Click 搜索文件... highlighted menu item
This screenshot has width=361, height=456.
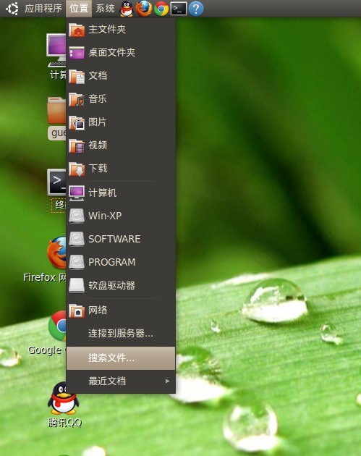121,358
